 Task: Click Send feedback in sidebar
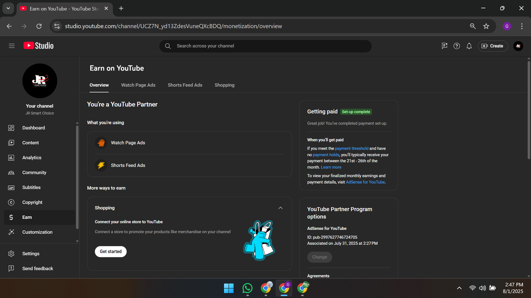tap(40, 269)
